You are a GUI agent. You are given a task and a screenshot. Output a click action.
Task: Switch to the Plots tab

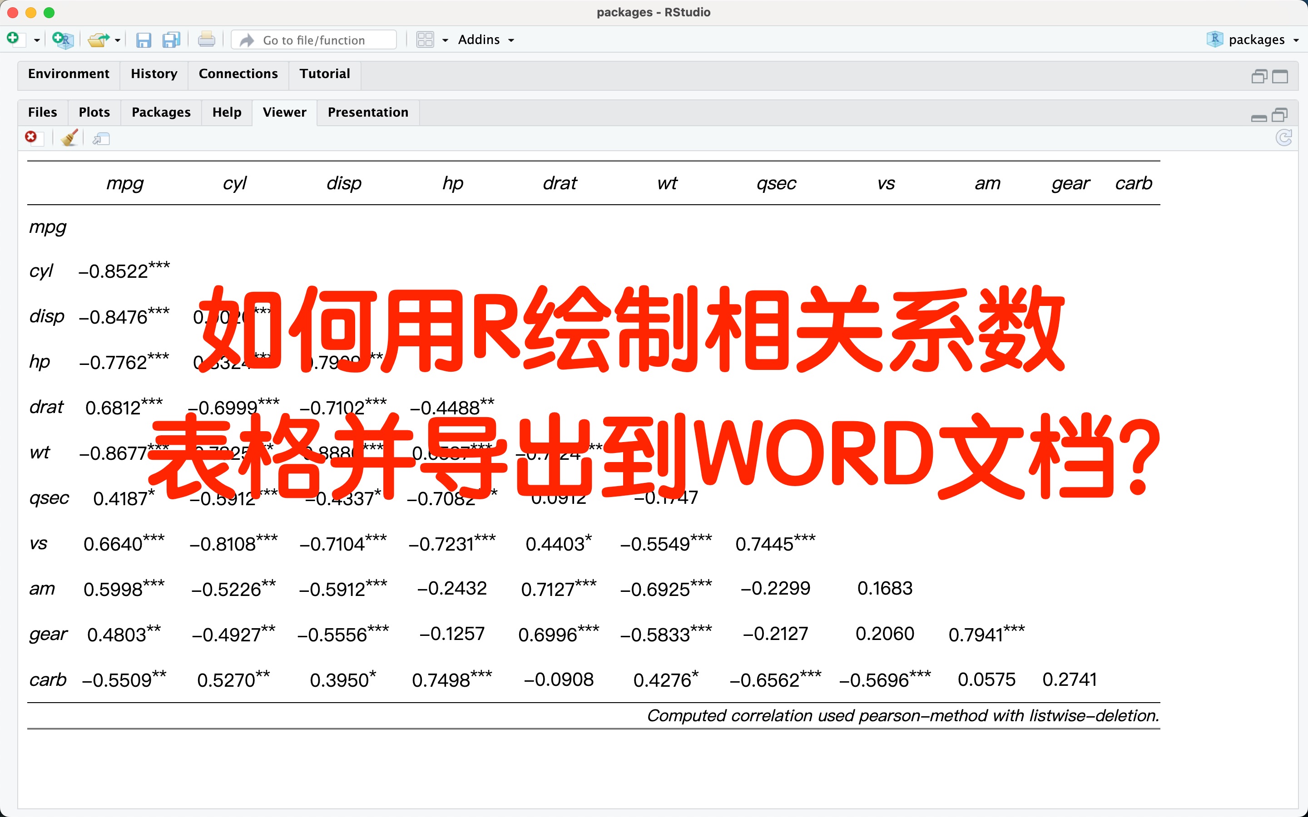point(94,113)
